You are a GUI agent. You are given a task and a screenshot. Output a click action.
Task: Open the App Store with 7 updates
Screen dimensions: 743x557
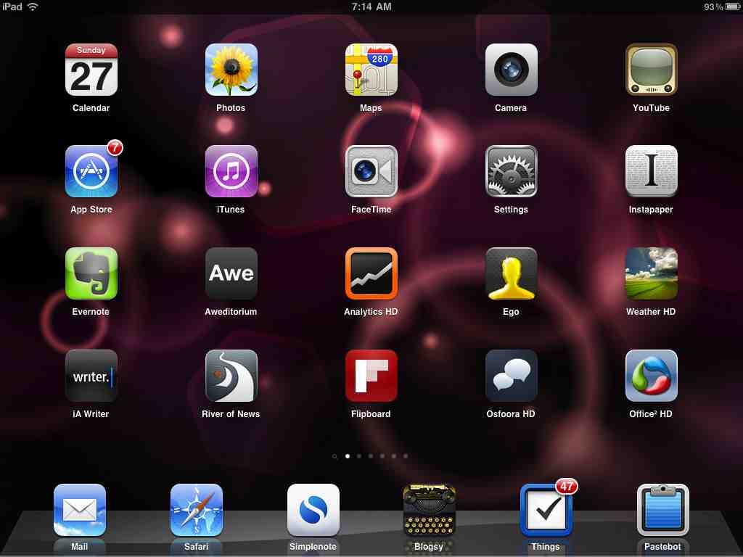[91, 172]
